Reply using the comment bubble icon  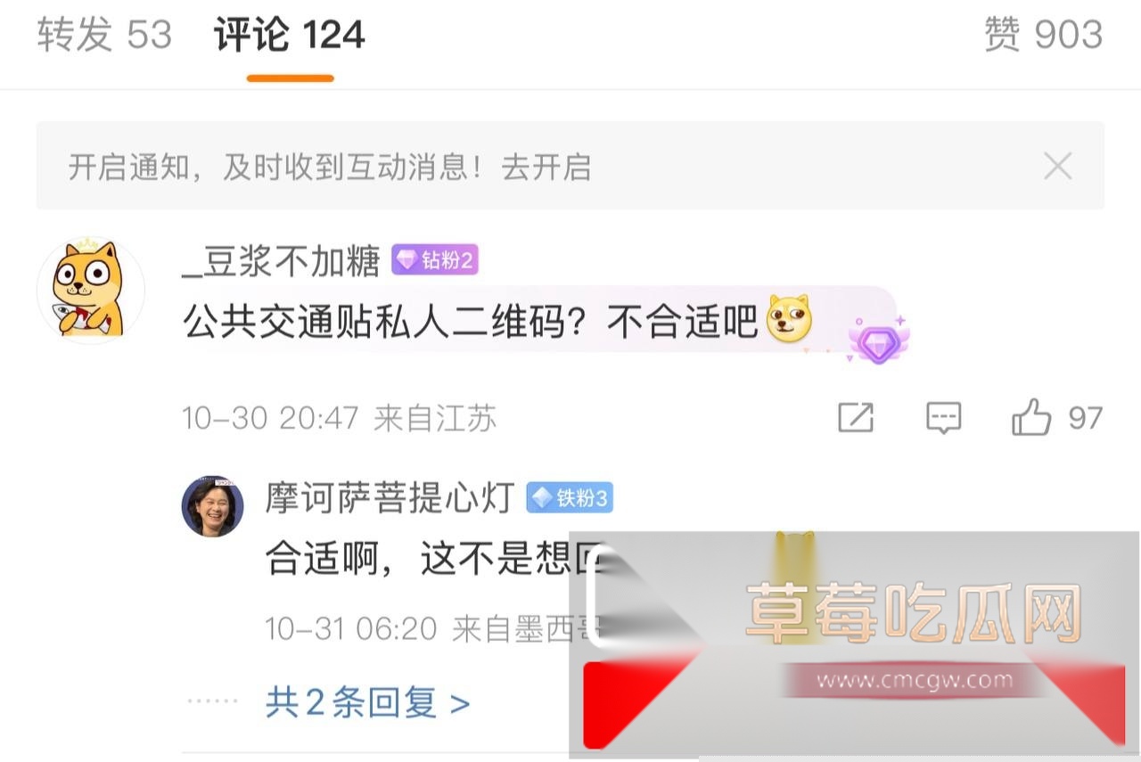943,417
